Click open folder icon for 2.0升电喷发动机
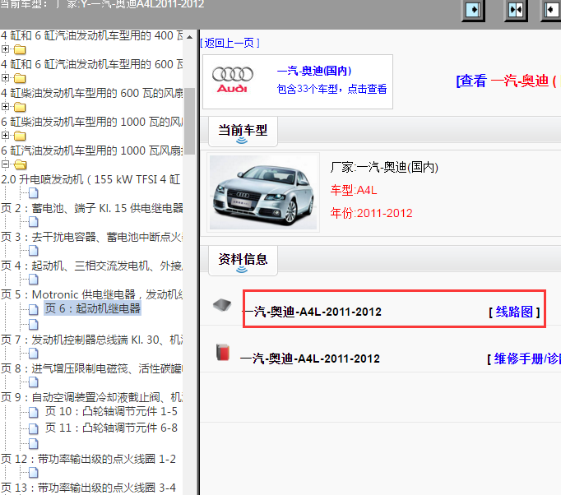Viewport: 561px width, 495px height. click(20, 164)
